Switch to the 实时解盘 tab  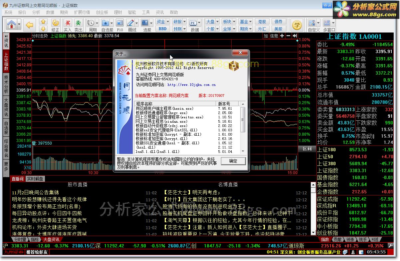pyautogui.click(x=35, y=179)
